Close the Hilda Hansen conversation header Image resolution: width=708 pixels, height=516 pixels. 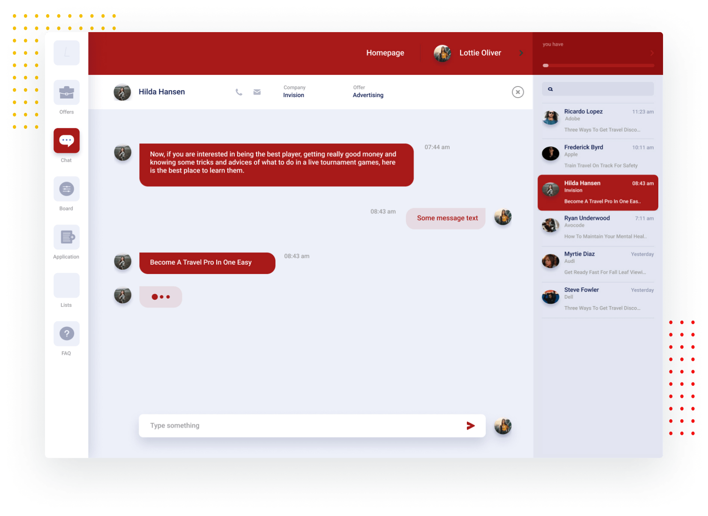(x=518, y=92)
